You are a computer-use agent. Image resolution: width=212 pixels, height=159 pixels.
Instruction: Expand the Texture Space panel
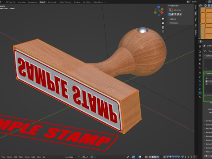coord(208,140)
